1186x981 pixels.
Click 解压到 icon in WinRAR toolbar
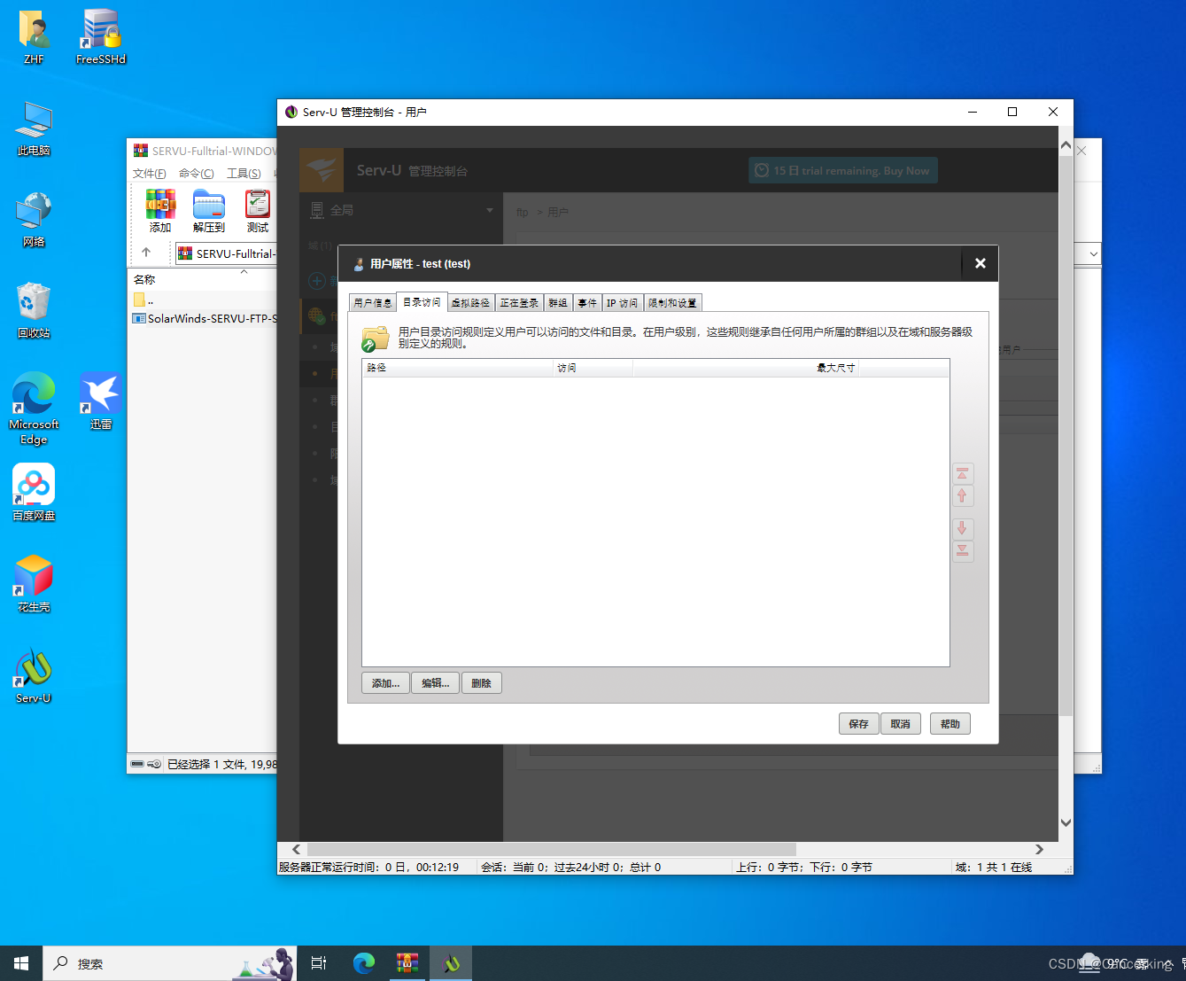tap(209, 211)
